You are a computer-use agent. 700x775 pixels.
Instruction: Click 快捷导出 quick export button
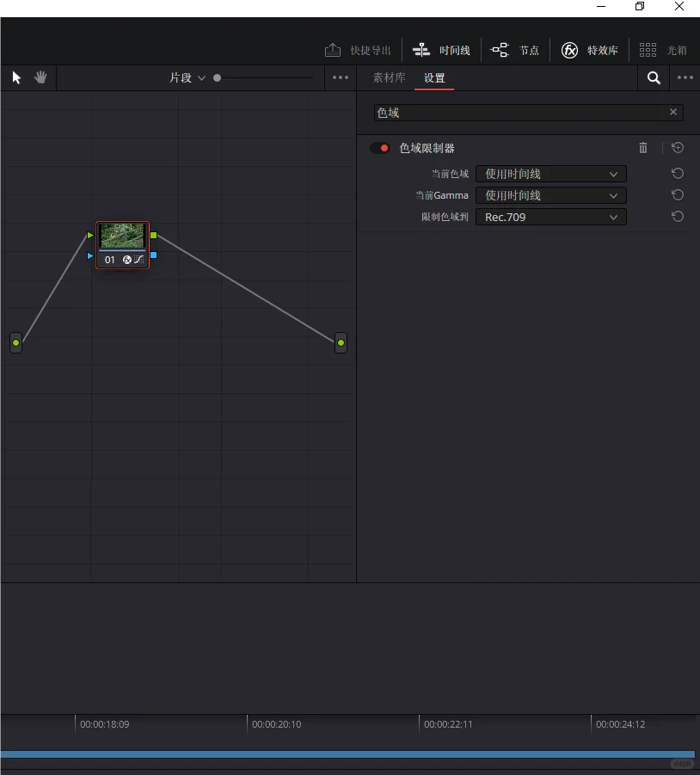tap(358, 51)
